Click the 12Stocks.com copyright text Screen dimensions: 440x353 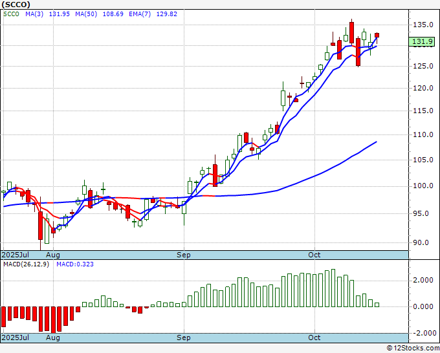coord(413,348)
